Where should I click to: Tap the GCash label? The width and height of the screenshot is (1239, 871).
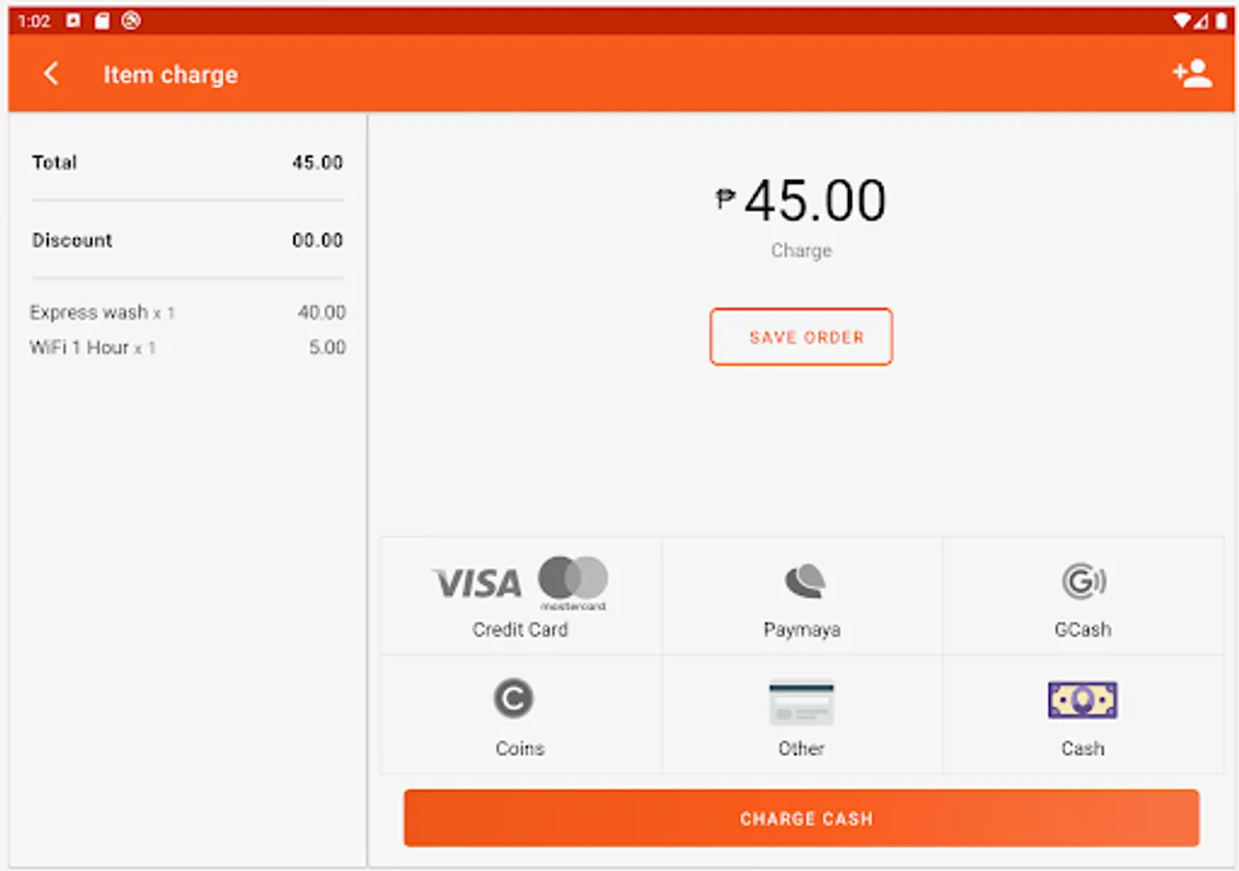tap(1082, 630)
